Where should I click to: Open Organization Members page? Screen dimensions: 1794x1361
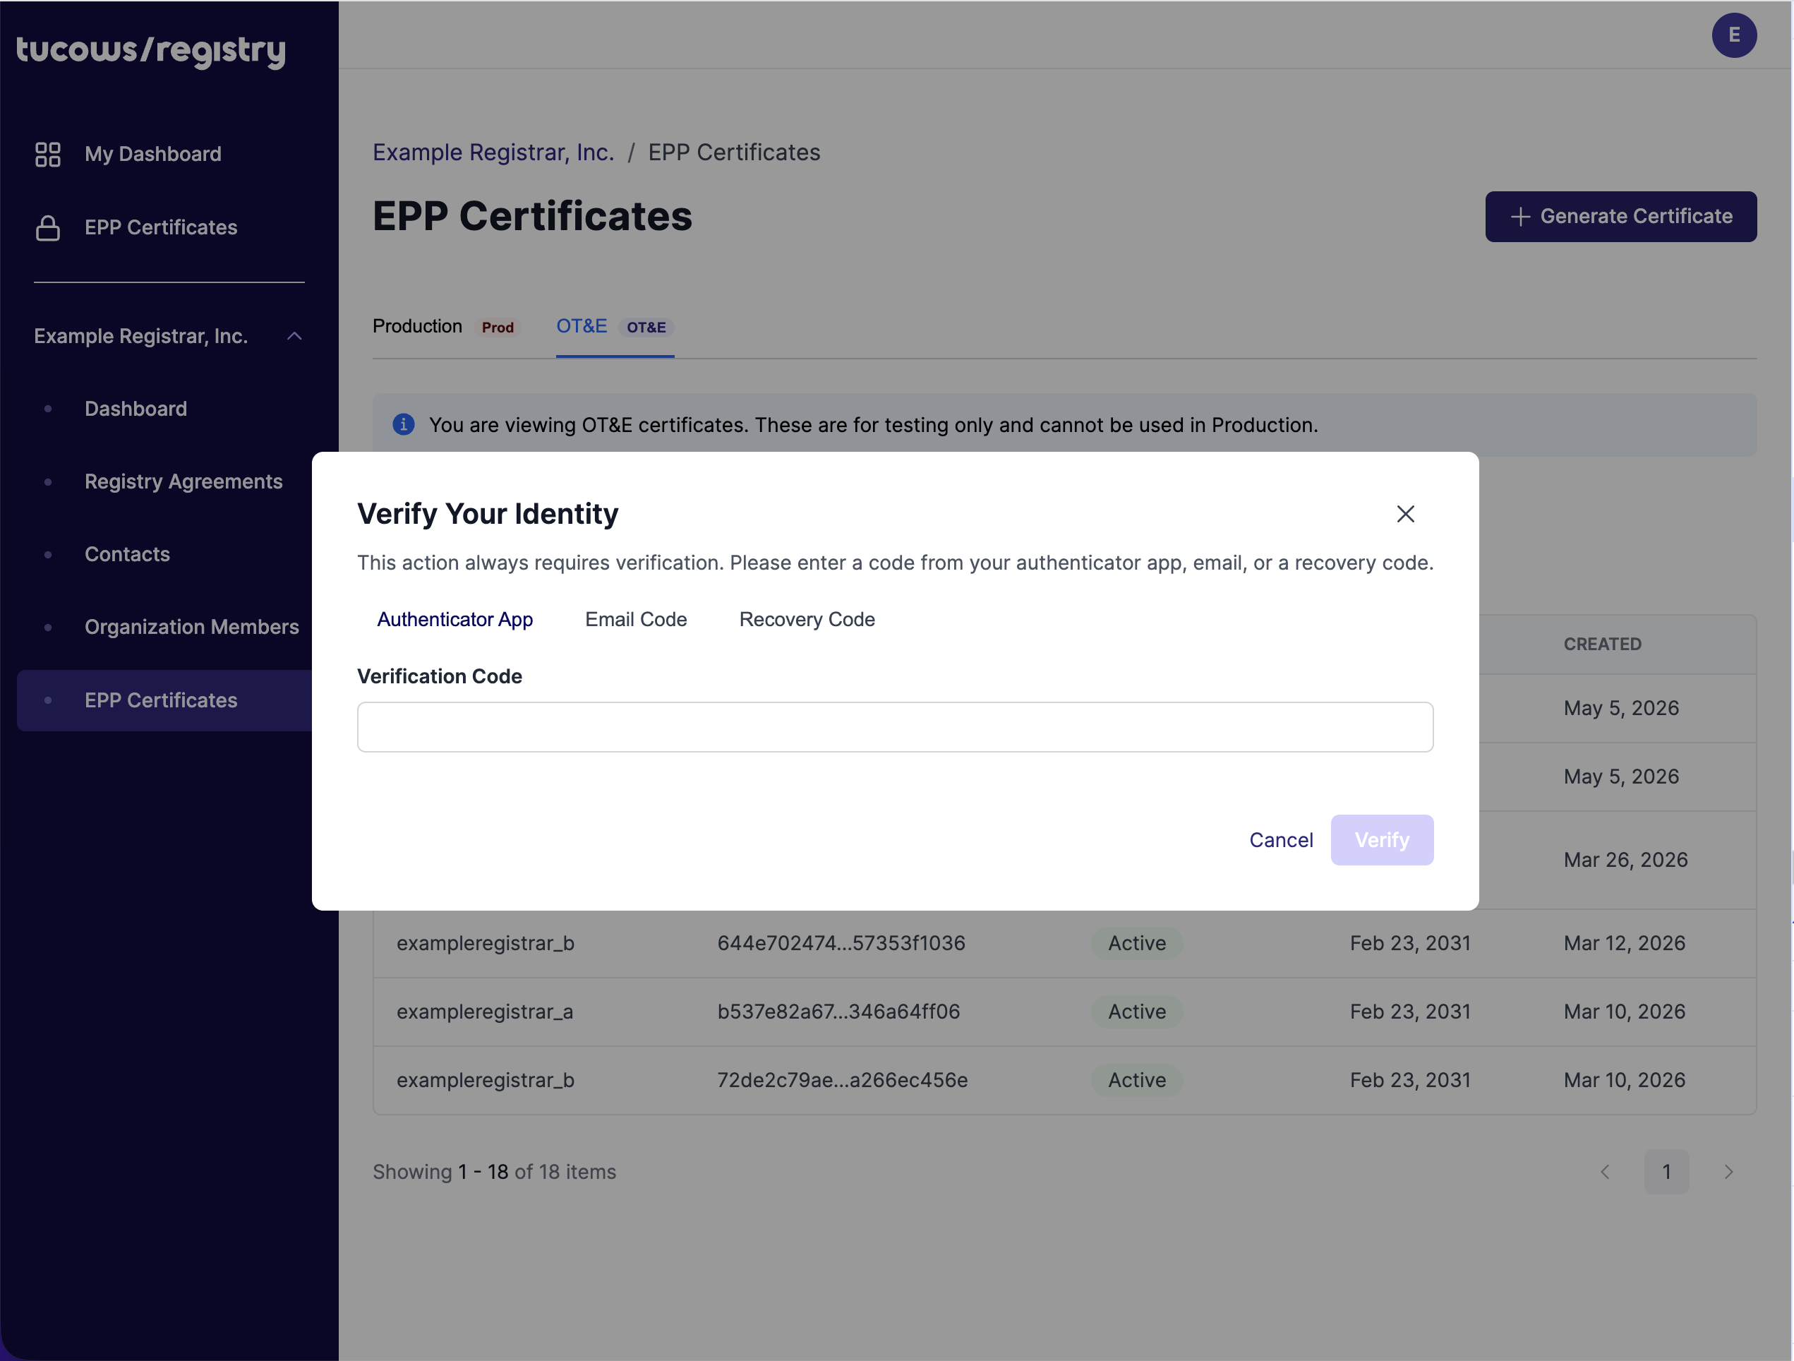click(x=191, y=627)
